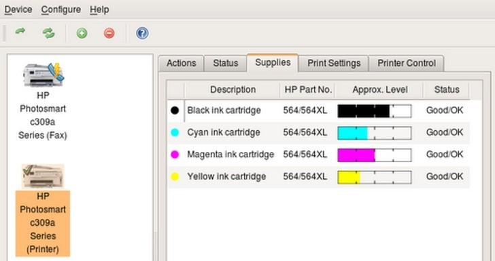The image size is (495, 261).
Task: Refresh devices with the double-arrow icon
Action: tap(49, 33)
